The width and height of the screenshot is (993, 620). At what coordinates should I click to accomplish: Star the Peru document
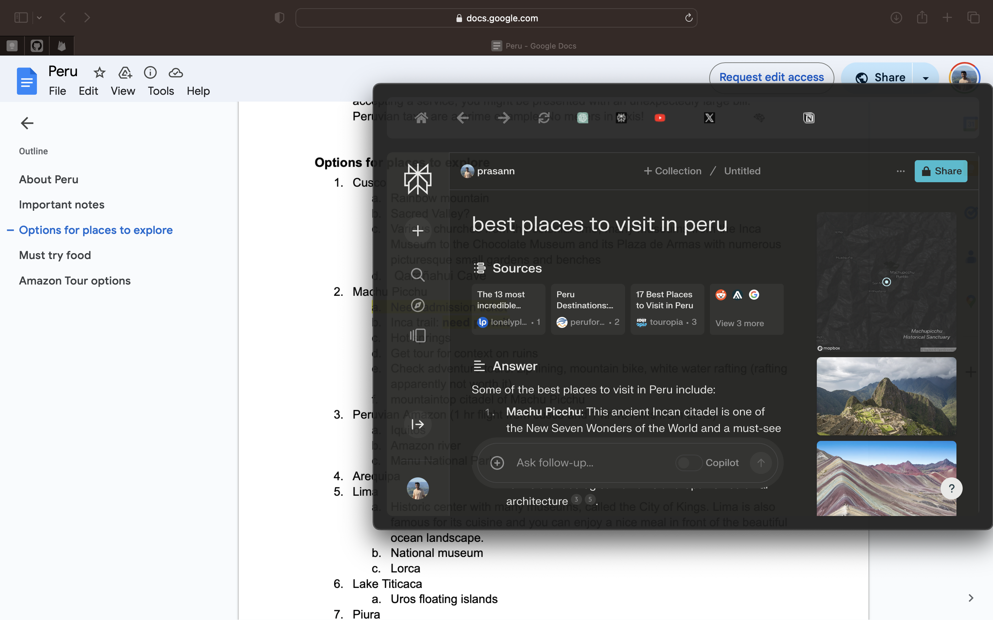[x=99, y=73]
